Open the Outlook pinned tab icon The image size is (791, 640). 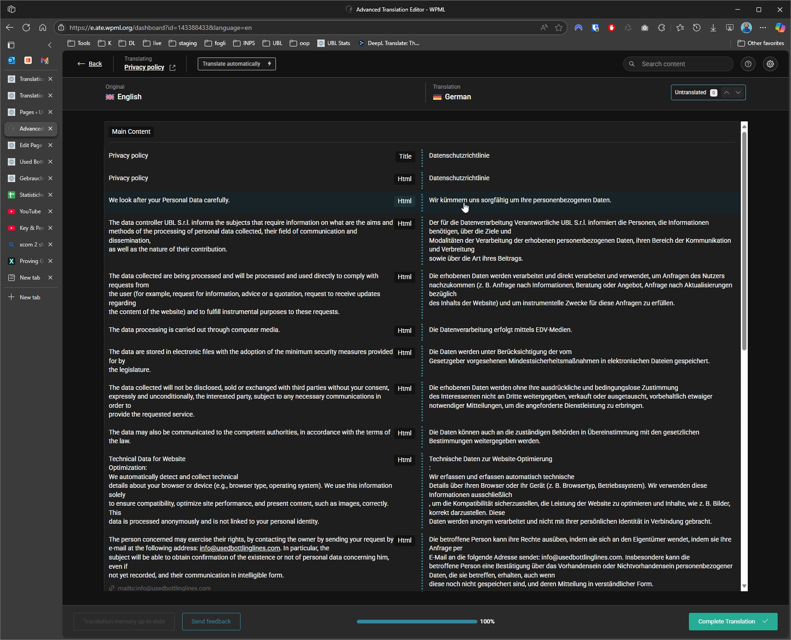click(11, 60)
